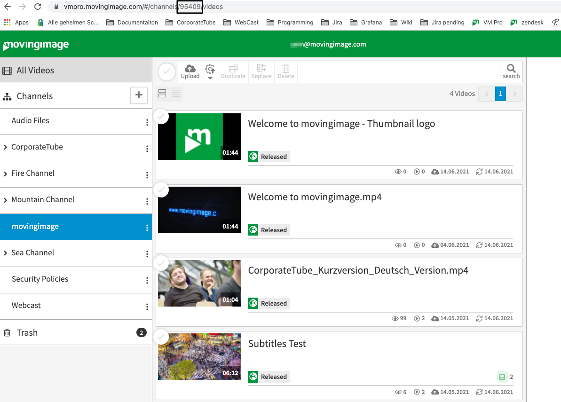Open the Welcome to movingimage.mp4 thumbnail
The image size is (561, 402).
click(x=199, y=210)
